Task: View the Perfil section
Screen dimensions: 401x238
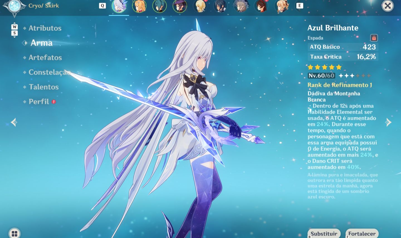Action: click(39, 102)
